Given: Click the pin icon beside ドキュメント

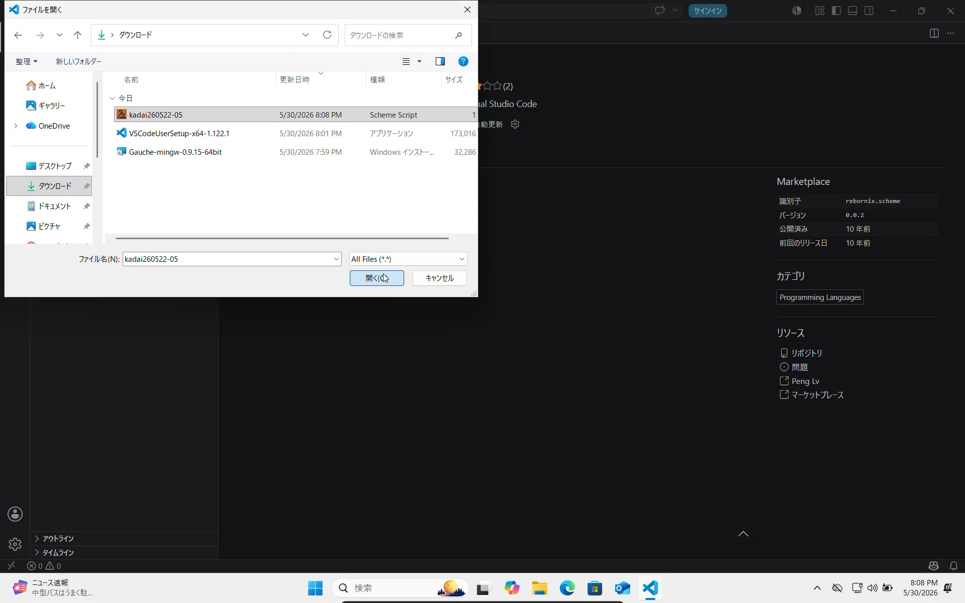Looking at the screenshot, I should [x=86, y=206].
